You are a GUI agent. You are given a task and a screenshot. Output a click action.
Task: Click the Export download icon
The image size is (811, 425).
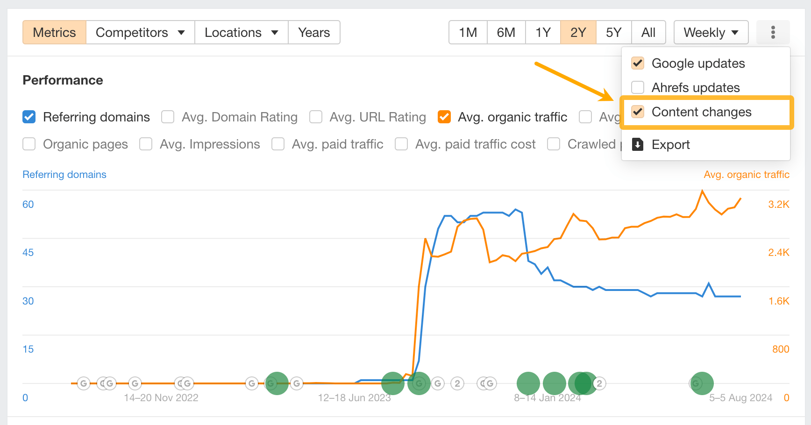coord(638,144)
